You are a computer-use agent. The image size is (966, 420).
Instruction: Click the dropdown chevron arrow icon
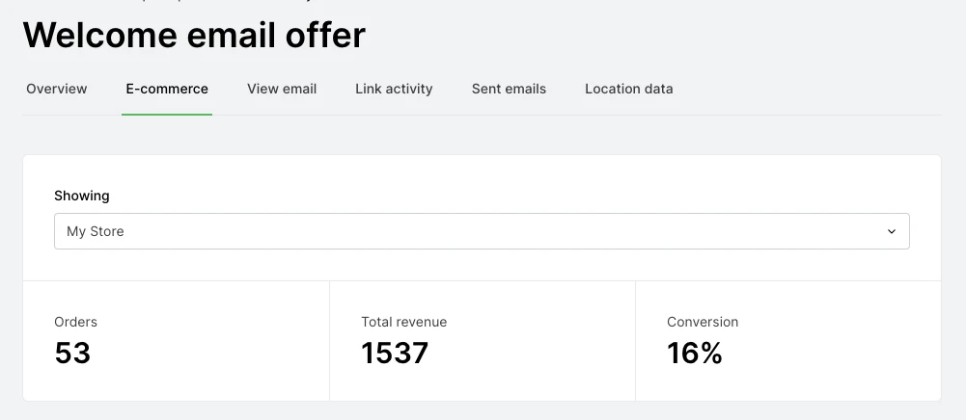(891, 231)
